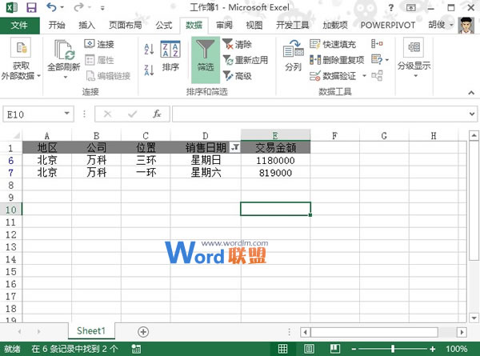The height and width of the screenshot is (356, 480).
Task: Switch to Normal view in status bar
Action: (x=282, y=349)
